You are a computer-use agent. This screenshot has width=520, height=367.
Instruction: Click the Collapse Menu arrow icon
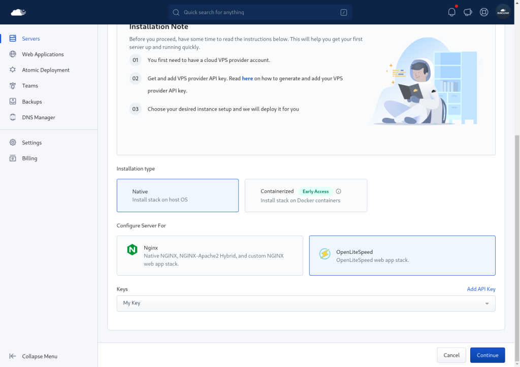pos(13,356)
